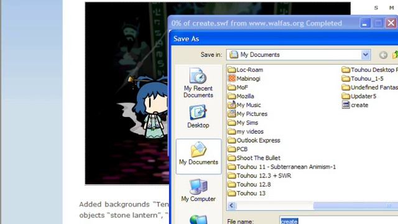Click the Walfas character preview image

(127, 93)
